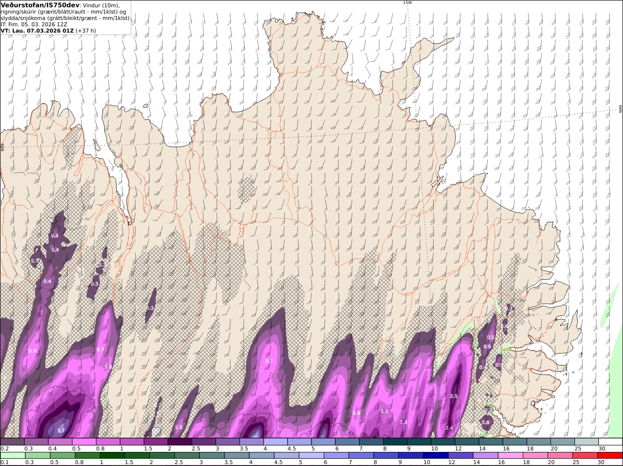Click the 1.5 precipitation value near south coast
The height and width of the screenshot is (466, 623).
coord(403,422)
